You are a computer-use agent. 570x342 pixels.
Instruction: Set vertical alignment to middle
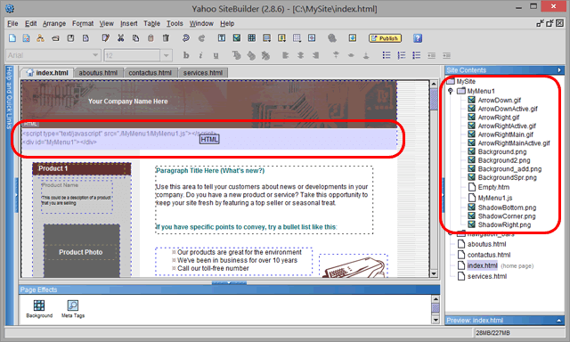(351, 55)
